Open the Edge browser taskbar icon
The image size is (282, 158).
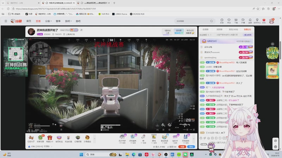click(134, 154)
